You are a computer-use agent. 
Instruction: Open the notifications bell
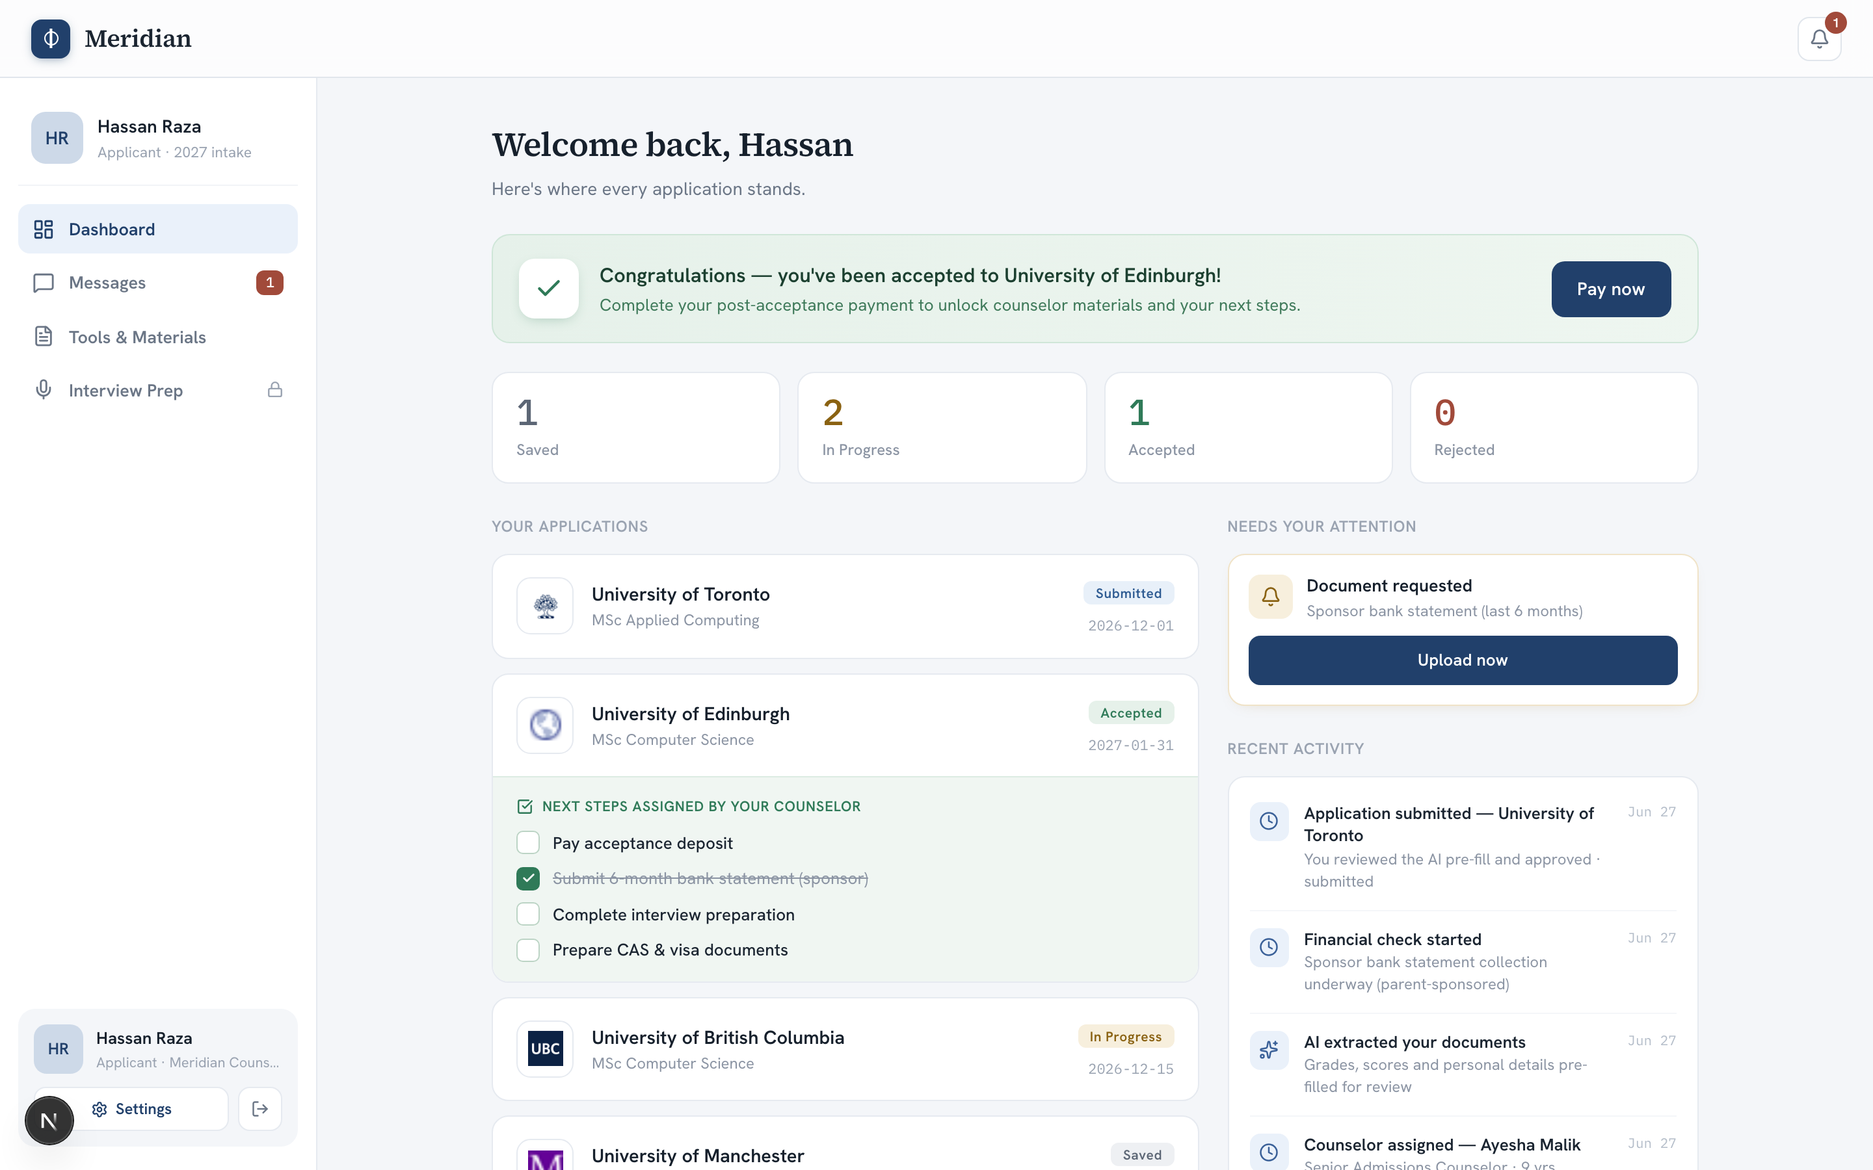(x=1819, y=39)
